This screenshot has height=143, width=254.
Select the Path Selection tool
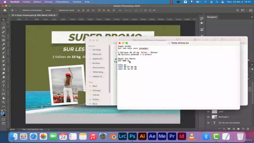coord(4,90)
